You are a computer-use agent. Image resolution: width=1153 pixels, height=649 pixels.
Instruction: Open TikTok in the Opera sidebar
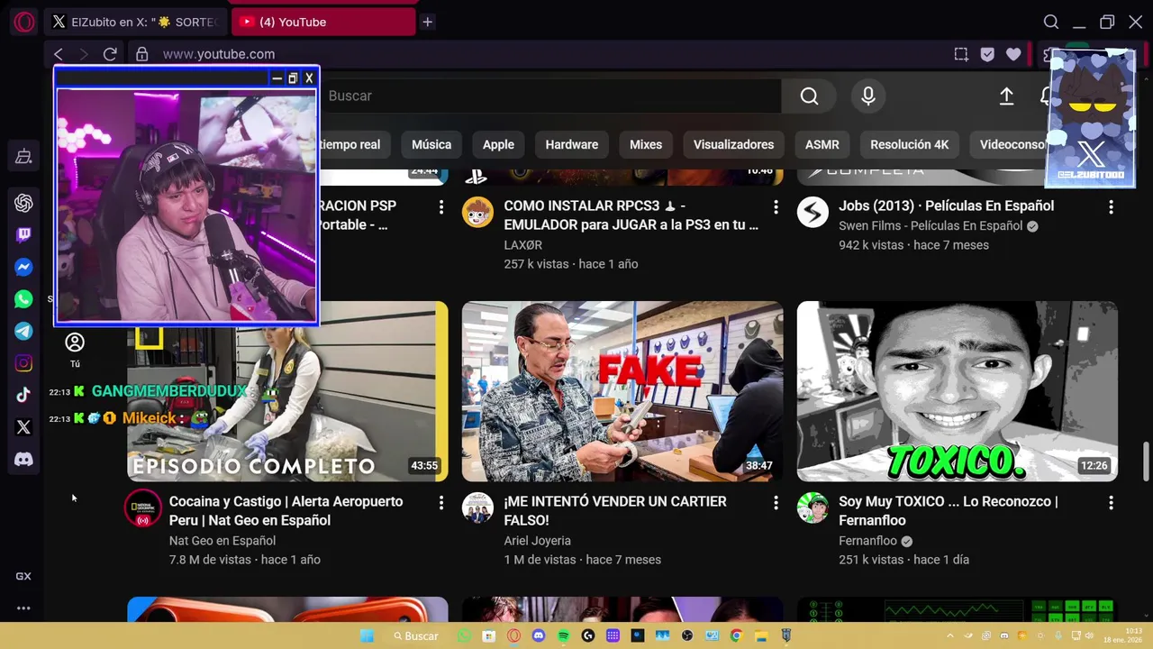coord(23,395)
